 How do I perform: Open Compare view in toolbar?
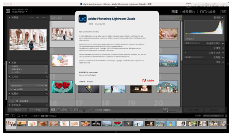tap(64, 110)
